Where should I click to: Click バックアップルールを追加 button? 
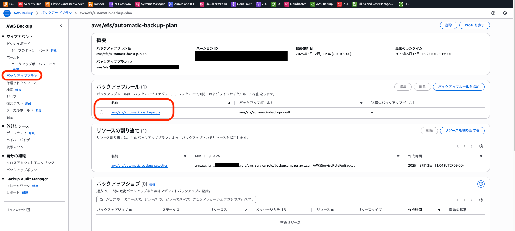(459, 87)
